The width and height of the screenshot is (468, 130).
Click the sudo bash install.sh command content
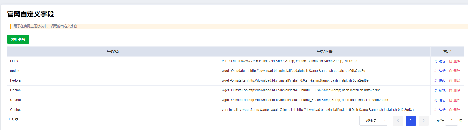pyautogui.click(x=305, y=100)
